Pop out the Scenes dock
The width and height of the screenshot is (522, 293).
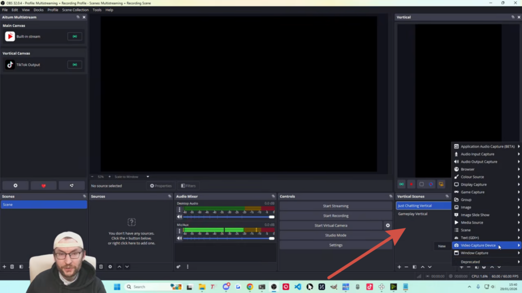(x=84, y=196)
